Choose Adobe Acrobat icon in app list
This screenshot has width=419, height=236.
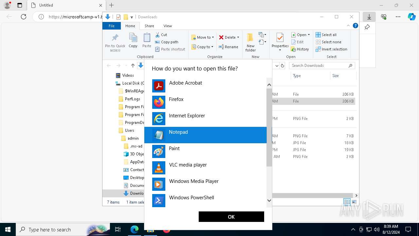[x=159, y=86]
